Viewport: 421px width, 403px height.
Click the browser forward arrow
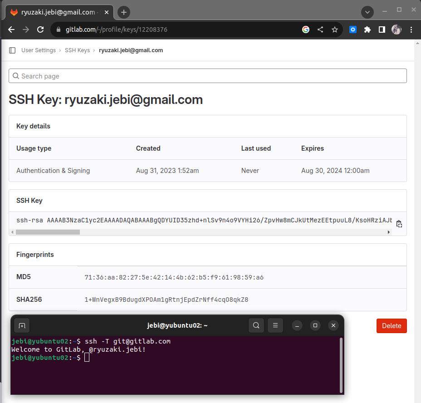coord(26,29)
